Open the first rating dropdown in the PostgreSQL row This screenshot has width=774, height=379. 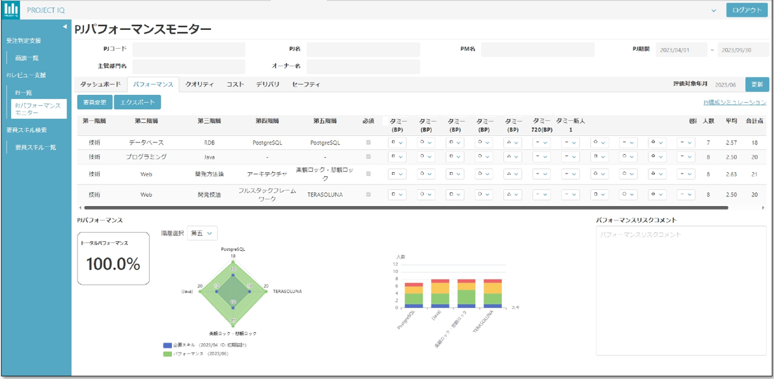397,142
